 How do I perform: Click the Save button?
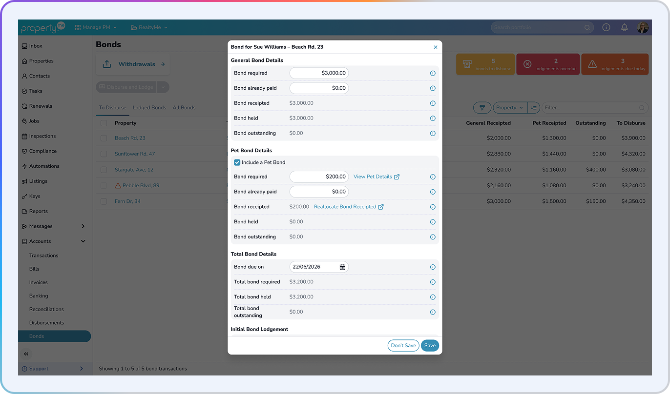[430, 346]
